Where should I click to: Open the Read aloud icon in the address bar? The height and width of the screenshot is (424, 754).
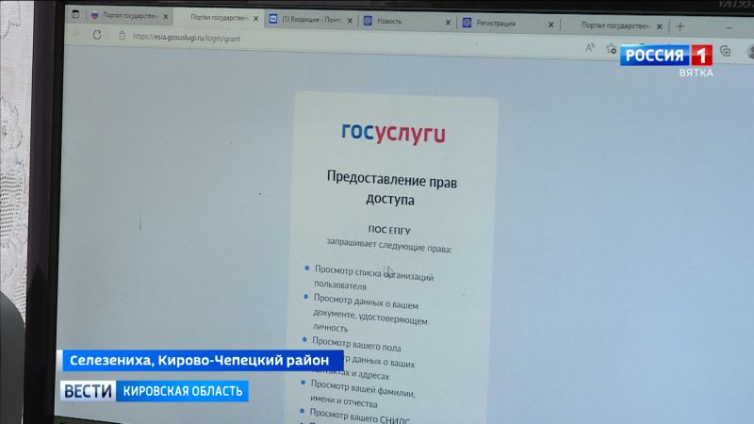[589, 46]
